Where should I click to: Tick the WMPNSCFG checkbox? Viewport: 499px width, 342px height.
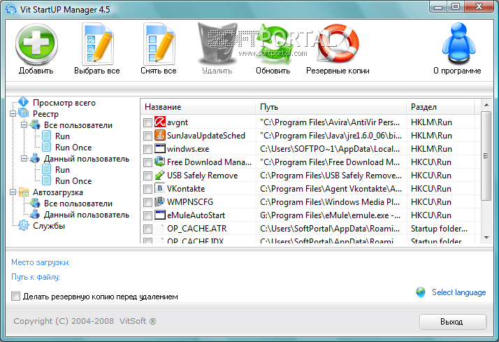(x=147, y=203)
